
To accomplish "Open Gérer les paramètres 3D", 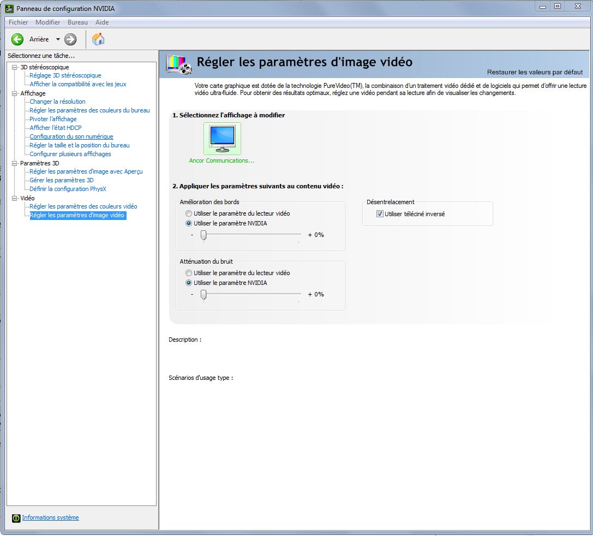I will tap(62, 181).
